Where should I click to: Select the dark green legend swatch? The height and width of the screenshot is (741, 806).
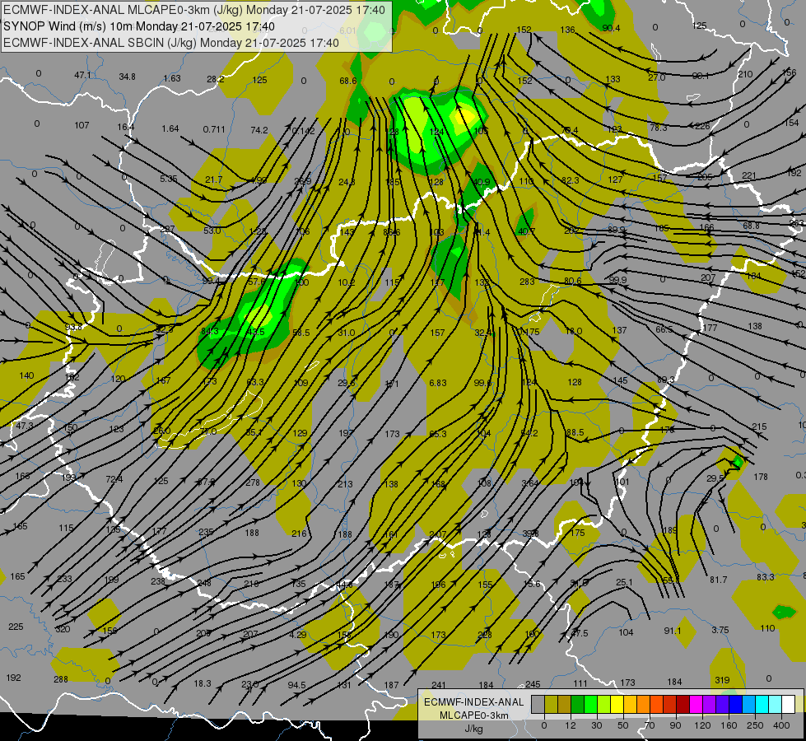tap(578, 704)
